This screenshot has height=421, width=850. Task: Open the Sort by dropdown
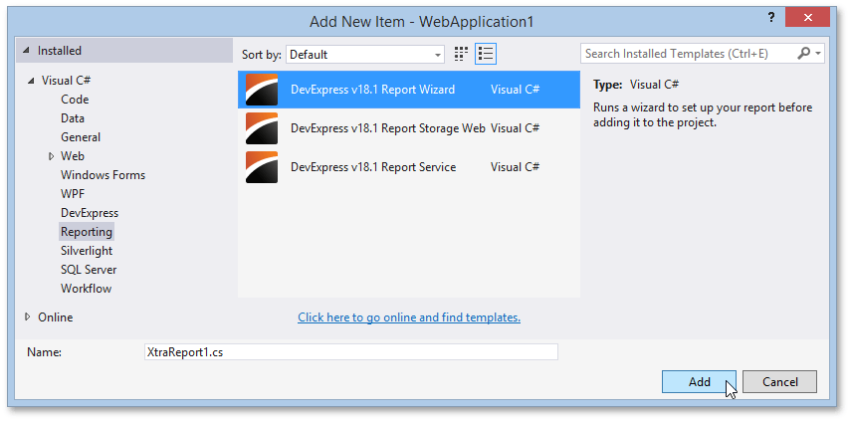[364, 55]
